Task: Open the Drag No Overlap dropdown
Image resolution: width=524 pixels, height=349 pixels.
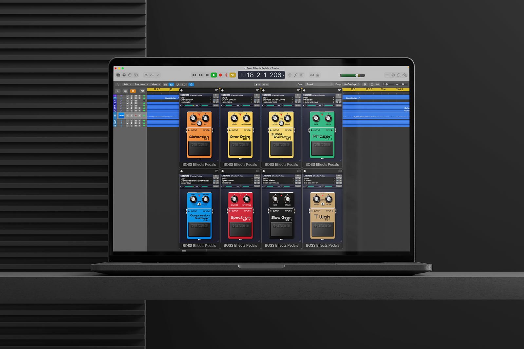Action: pyautogui.click(x=351, y=84)
